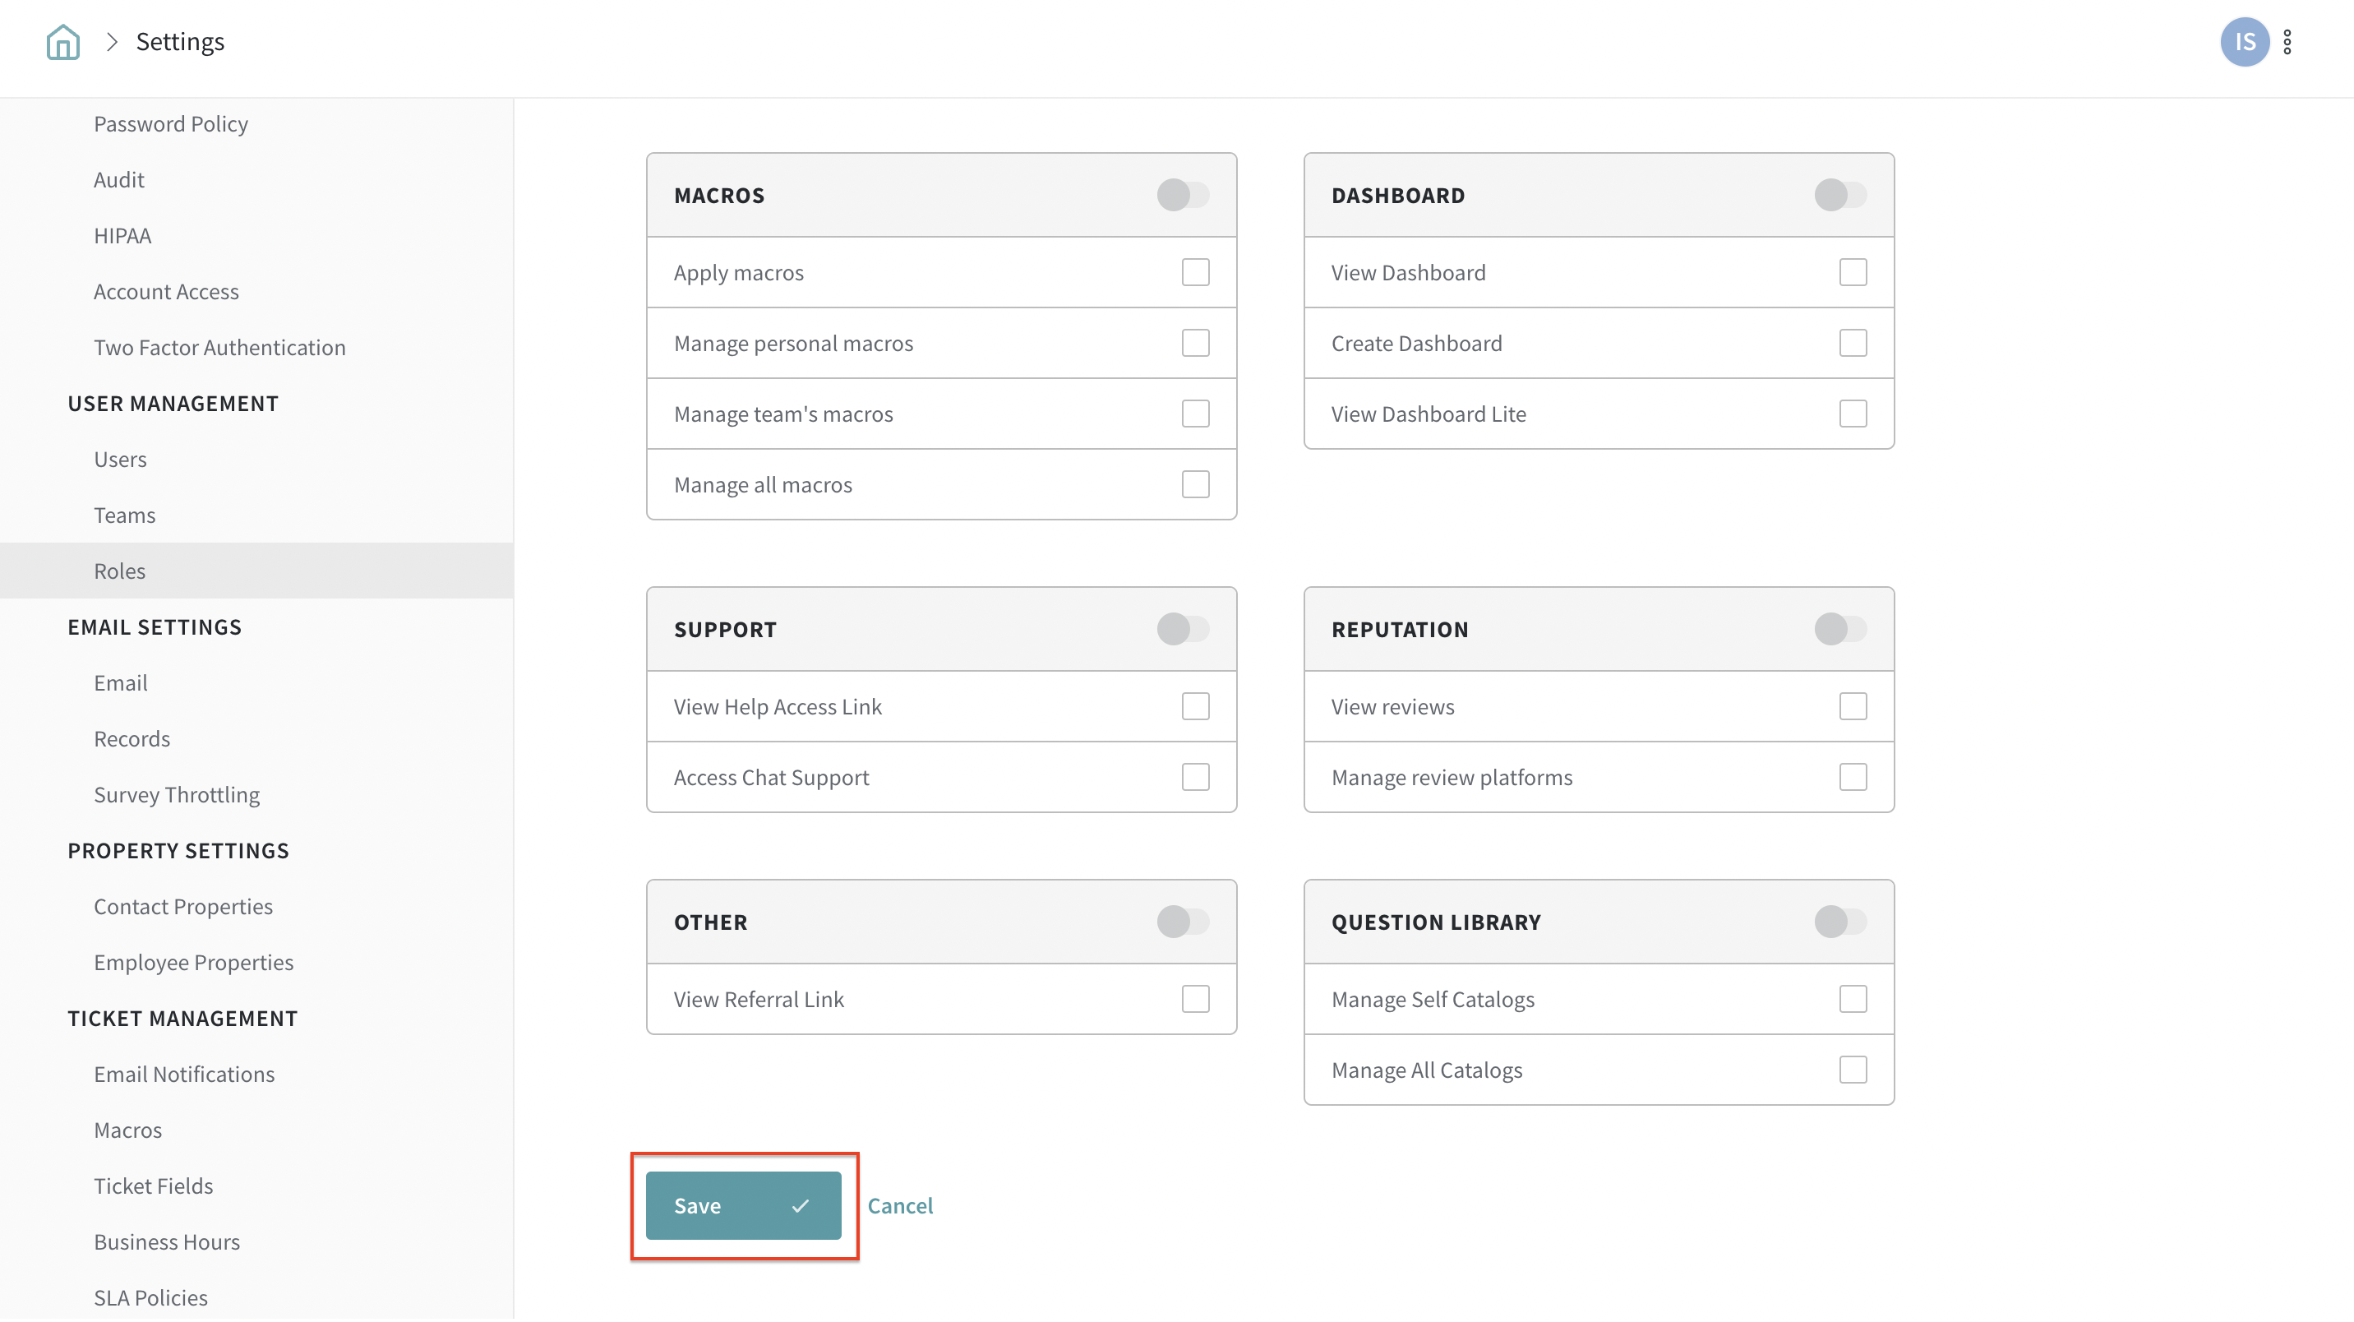Tick the Create Dashboard checkbox
Screen dimensions: 2354x1322
click(x=1853, y=343)
